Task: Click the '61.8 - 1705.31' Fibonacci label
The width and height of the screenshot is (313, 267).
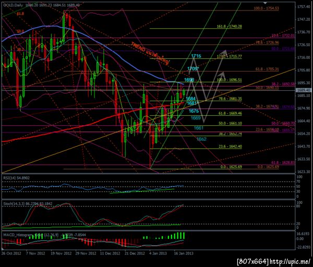Action: click(x=267, y=69)
